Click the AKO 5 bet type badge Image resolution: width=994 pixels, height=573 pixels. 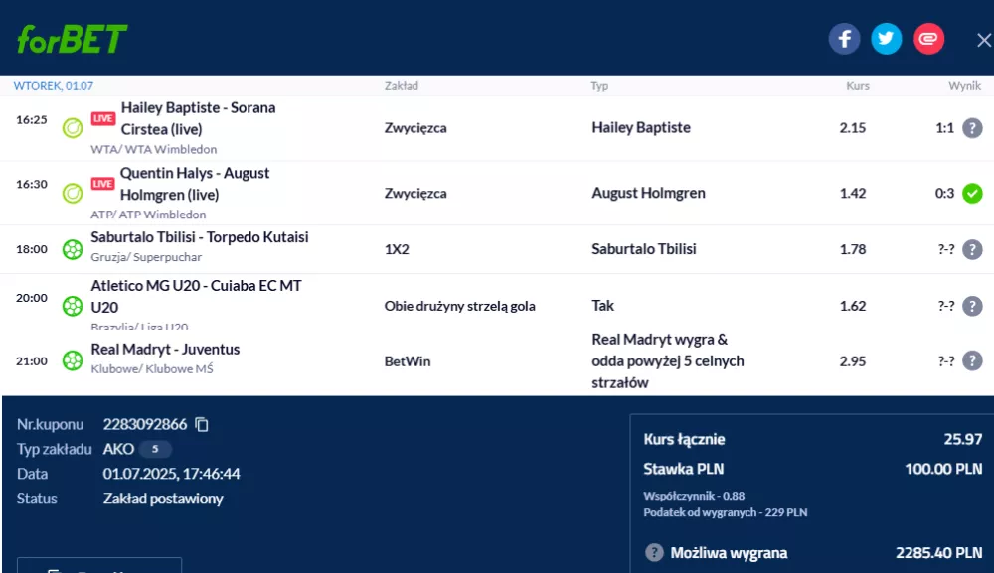point(155,449)
